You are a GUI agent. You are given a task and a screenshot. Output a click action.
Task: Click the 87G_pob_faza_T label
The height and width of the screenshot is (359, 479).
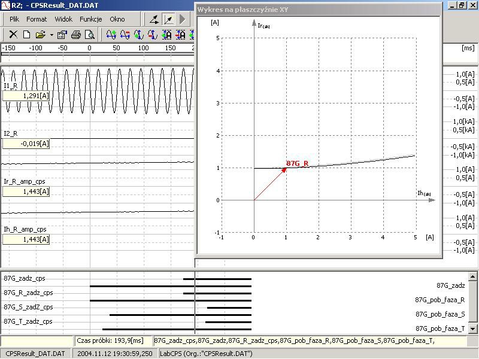[440, 328]
